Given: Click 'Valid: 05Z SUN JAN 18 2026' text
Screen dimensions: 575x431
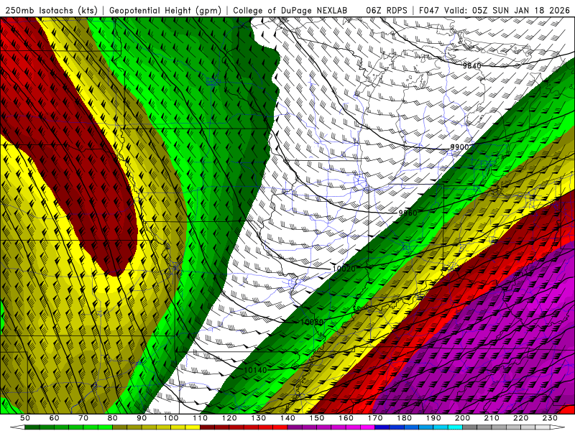Looking at the screenshot, I should pos(507,10).
